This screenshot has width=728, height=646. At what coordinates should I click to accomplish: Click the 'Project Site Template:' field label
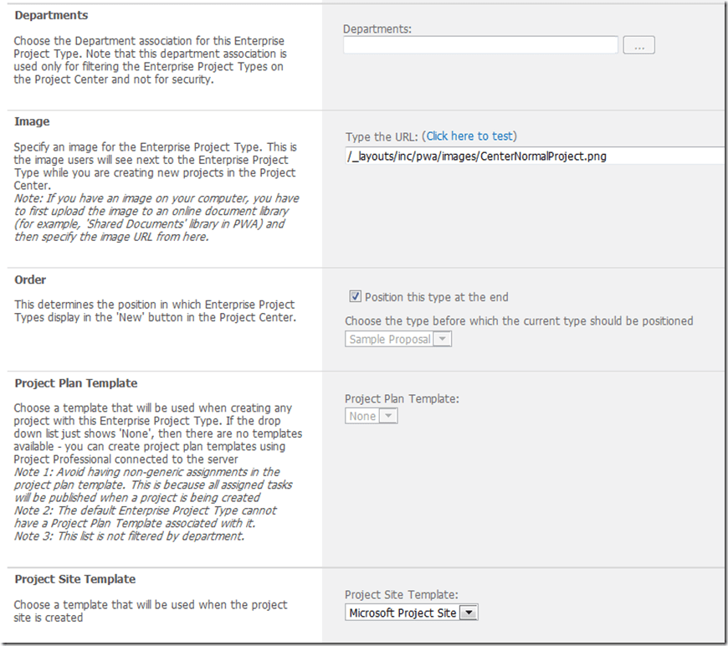[402, 595]
